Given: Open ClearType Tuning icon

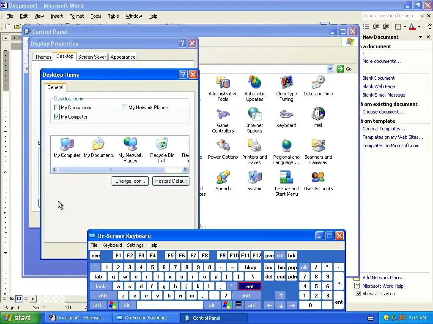Looking at the screenshot, I should (286, 89).
